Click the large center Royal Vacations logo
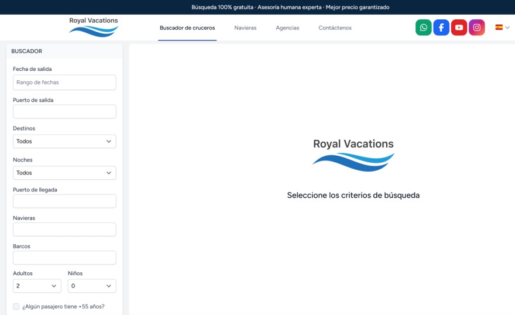This screenshot has width=515, height=315. pyautogui.click(x=353, y=155)
